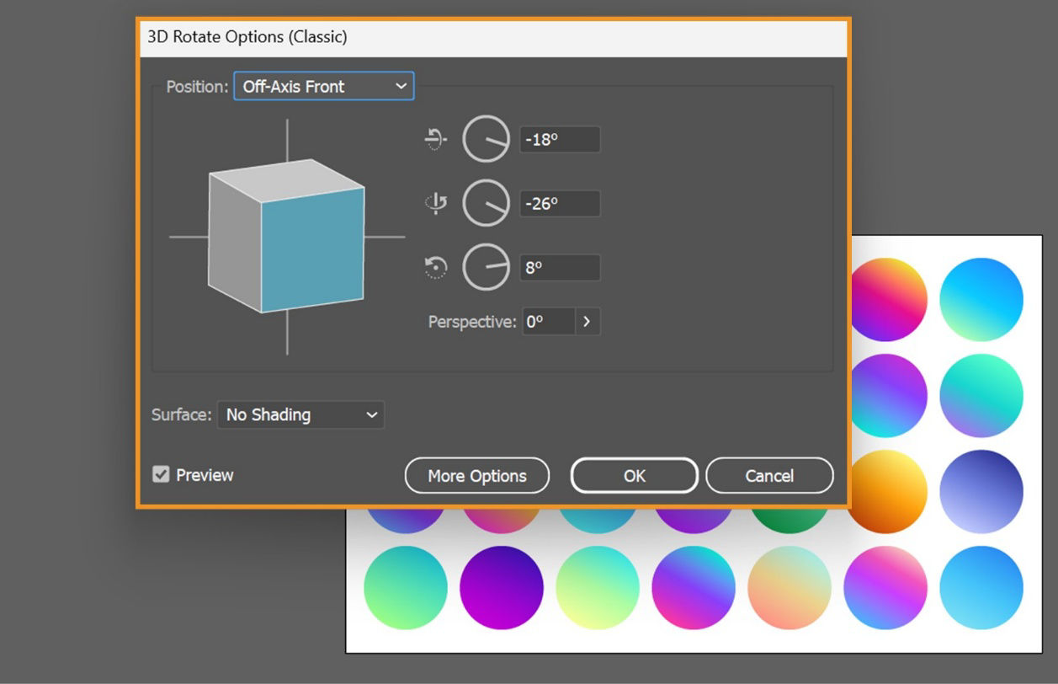Confirm changes with the OK button
1058x684 pixels.
(634, 475)
